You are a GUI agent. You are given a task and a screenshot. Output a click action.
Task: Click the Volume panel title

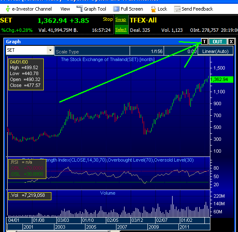pos(108,193)
